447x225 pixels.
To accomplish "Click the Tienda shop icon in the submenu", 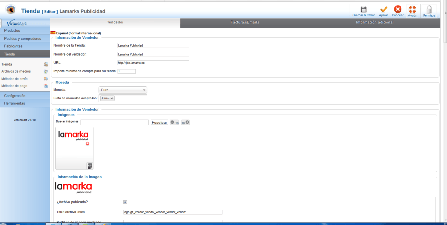I will click(46, 65).
